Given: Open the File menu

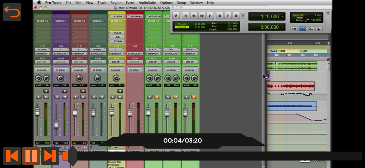Looking at the screenshot, I should point(68,3).
